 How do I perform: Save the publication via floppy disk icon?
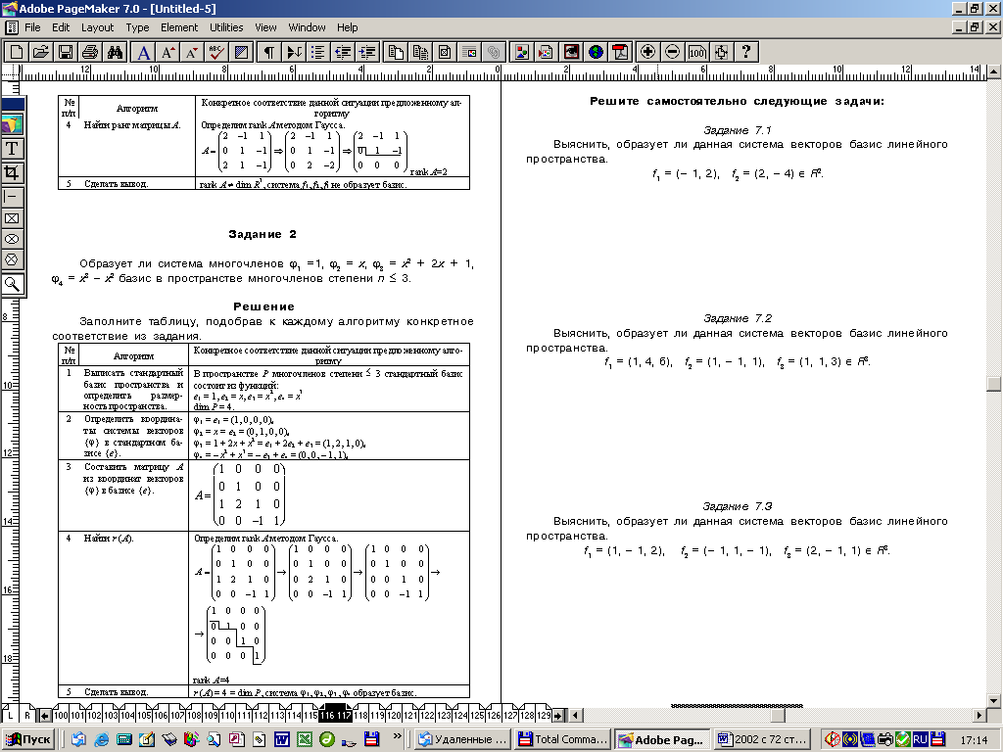(x=66, y=52)
